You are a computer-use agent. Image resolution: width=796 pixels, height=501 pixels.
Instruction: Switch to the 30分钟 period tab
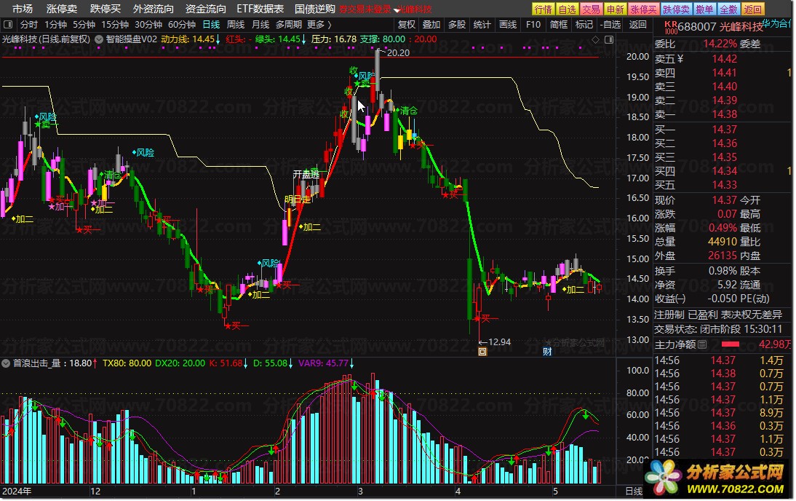click(x=148, y=24)
